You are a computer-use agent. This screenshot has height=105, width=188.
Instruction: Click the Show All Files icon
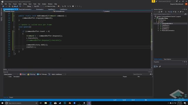click(x=176, y=12)
